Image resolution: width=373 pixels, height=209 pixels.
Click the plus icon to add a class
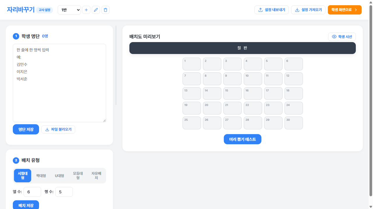coord(86,10)
